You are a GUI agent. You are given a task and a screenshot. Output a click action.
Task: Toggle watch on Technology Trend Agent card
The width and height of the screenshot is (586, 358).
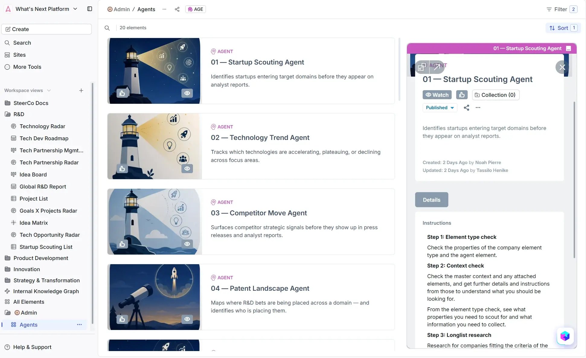tap(187, 169)
